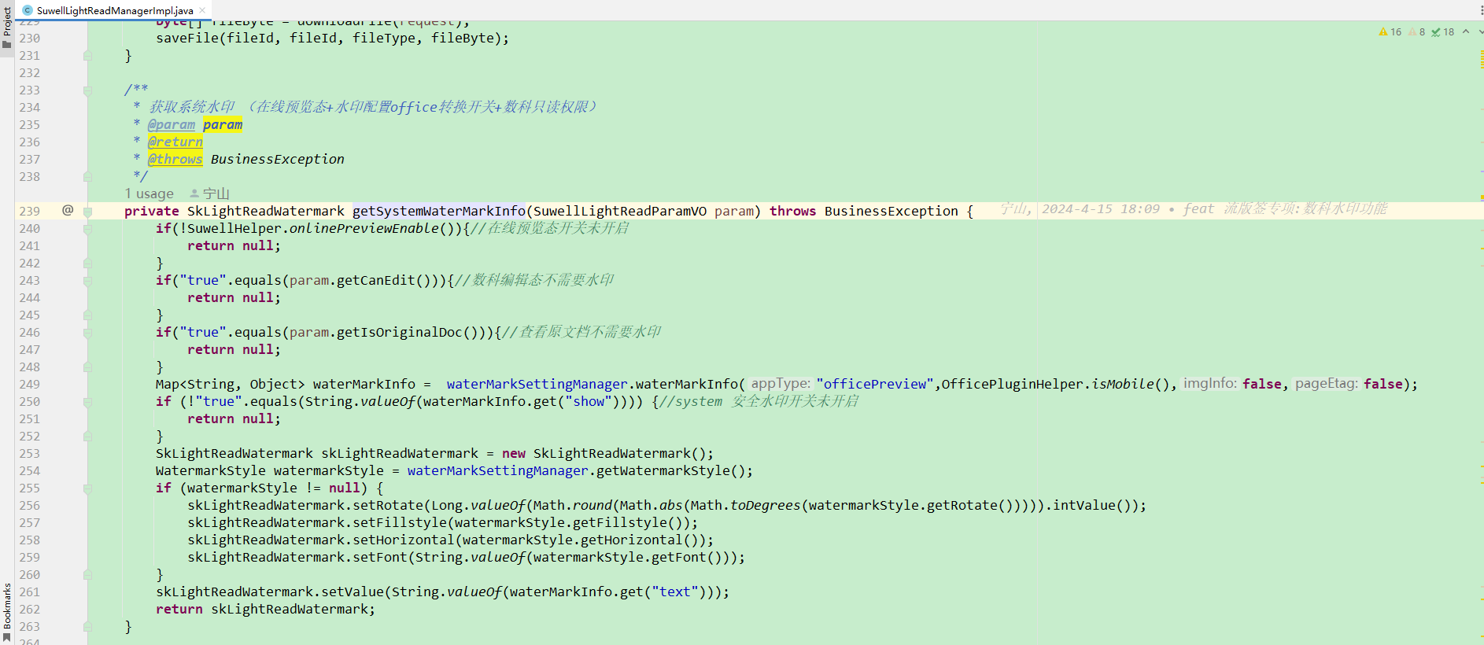Click the git blame annotation on line 239
1484x645 pixels.
click(x=1194, y=209)
